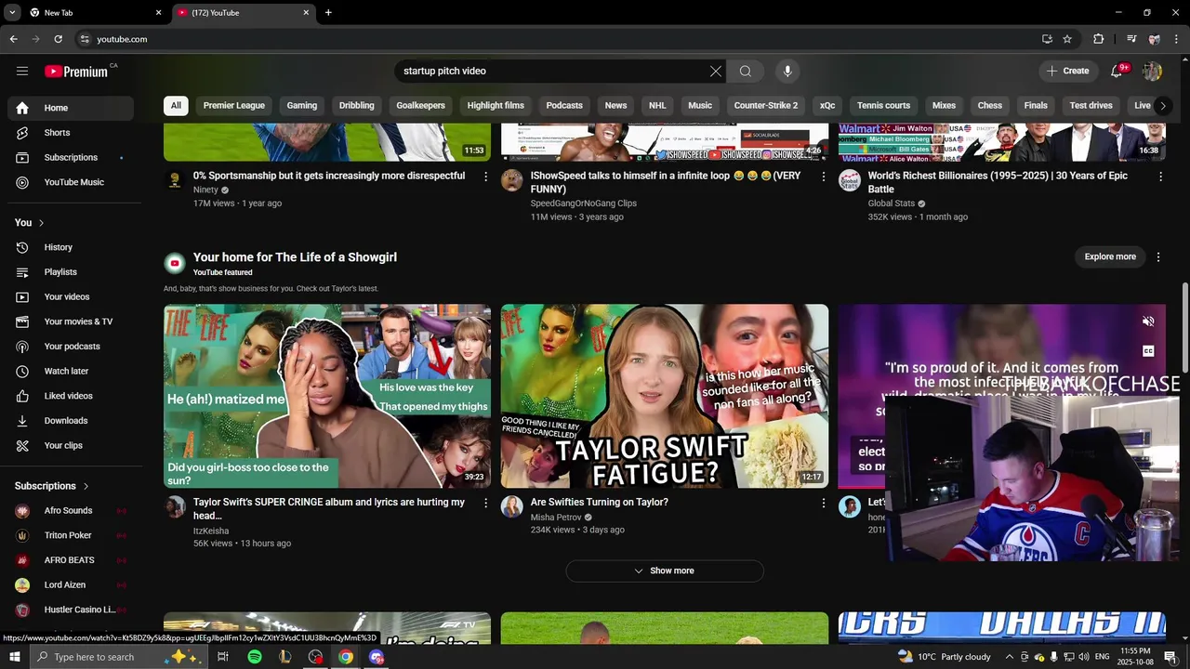This screenshot has width=1190, height=669.
Task: Clear the search text with the X icon
Action: coord(716,71)
